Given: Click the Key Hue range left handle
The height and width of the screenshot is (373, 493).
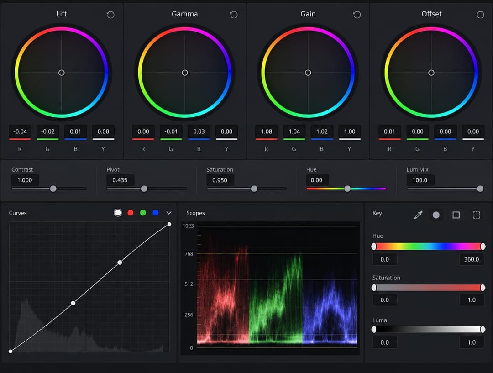Looking at the screenshot, I should point(374,246).
